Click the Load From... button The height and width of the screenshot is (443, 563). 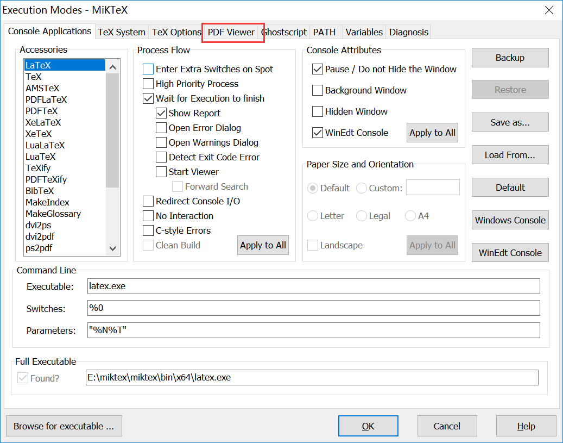(510, 155)
